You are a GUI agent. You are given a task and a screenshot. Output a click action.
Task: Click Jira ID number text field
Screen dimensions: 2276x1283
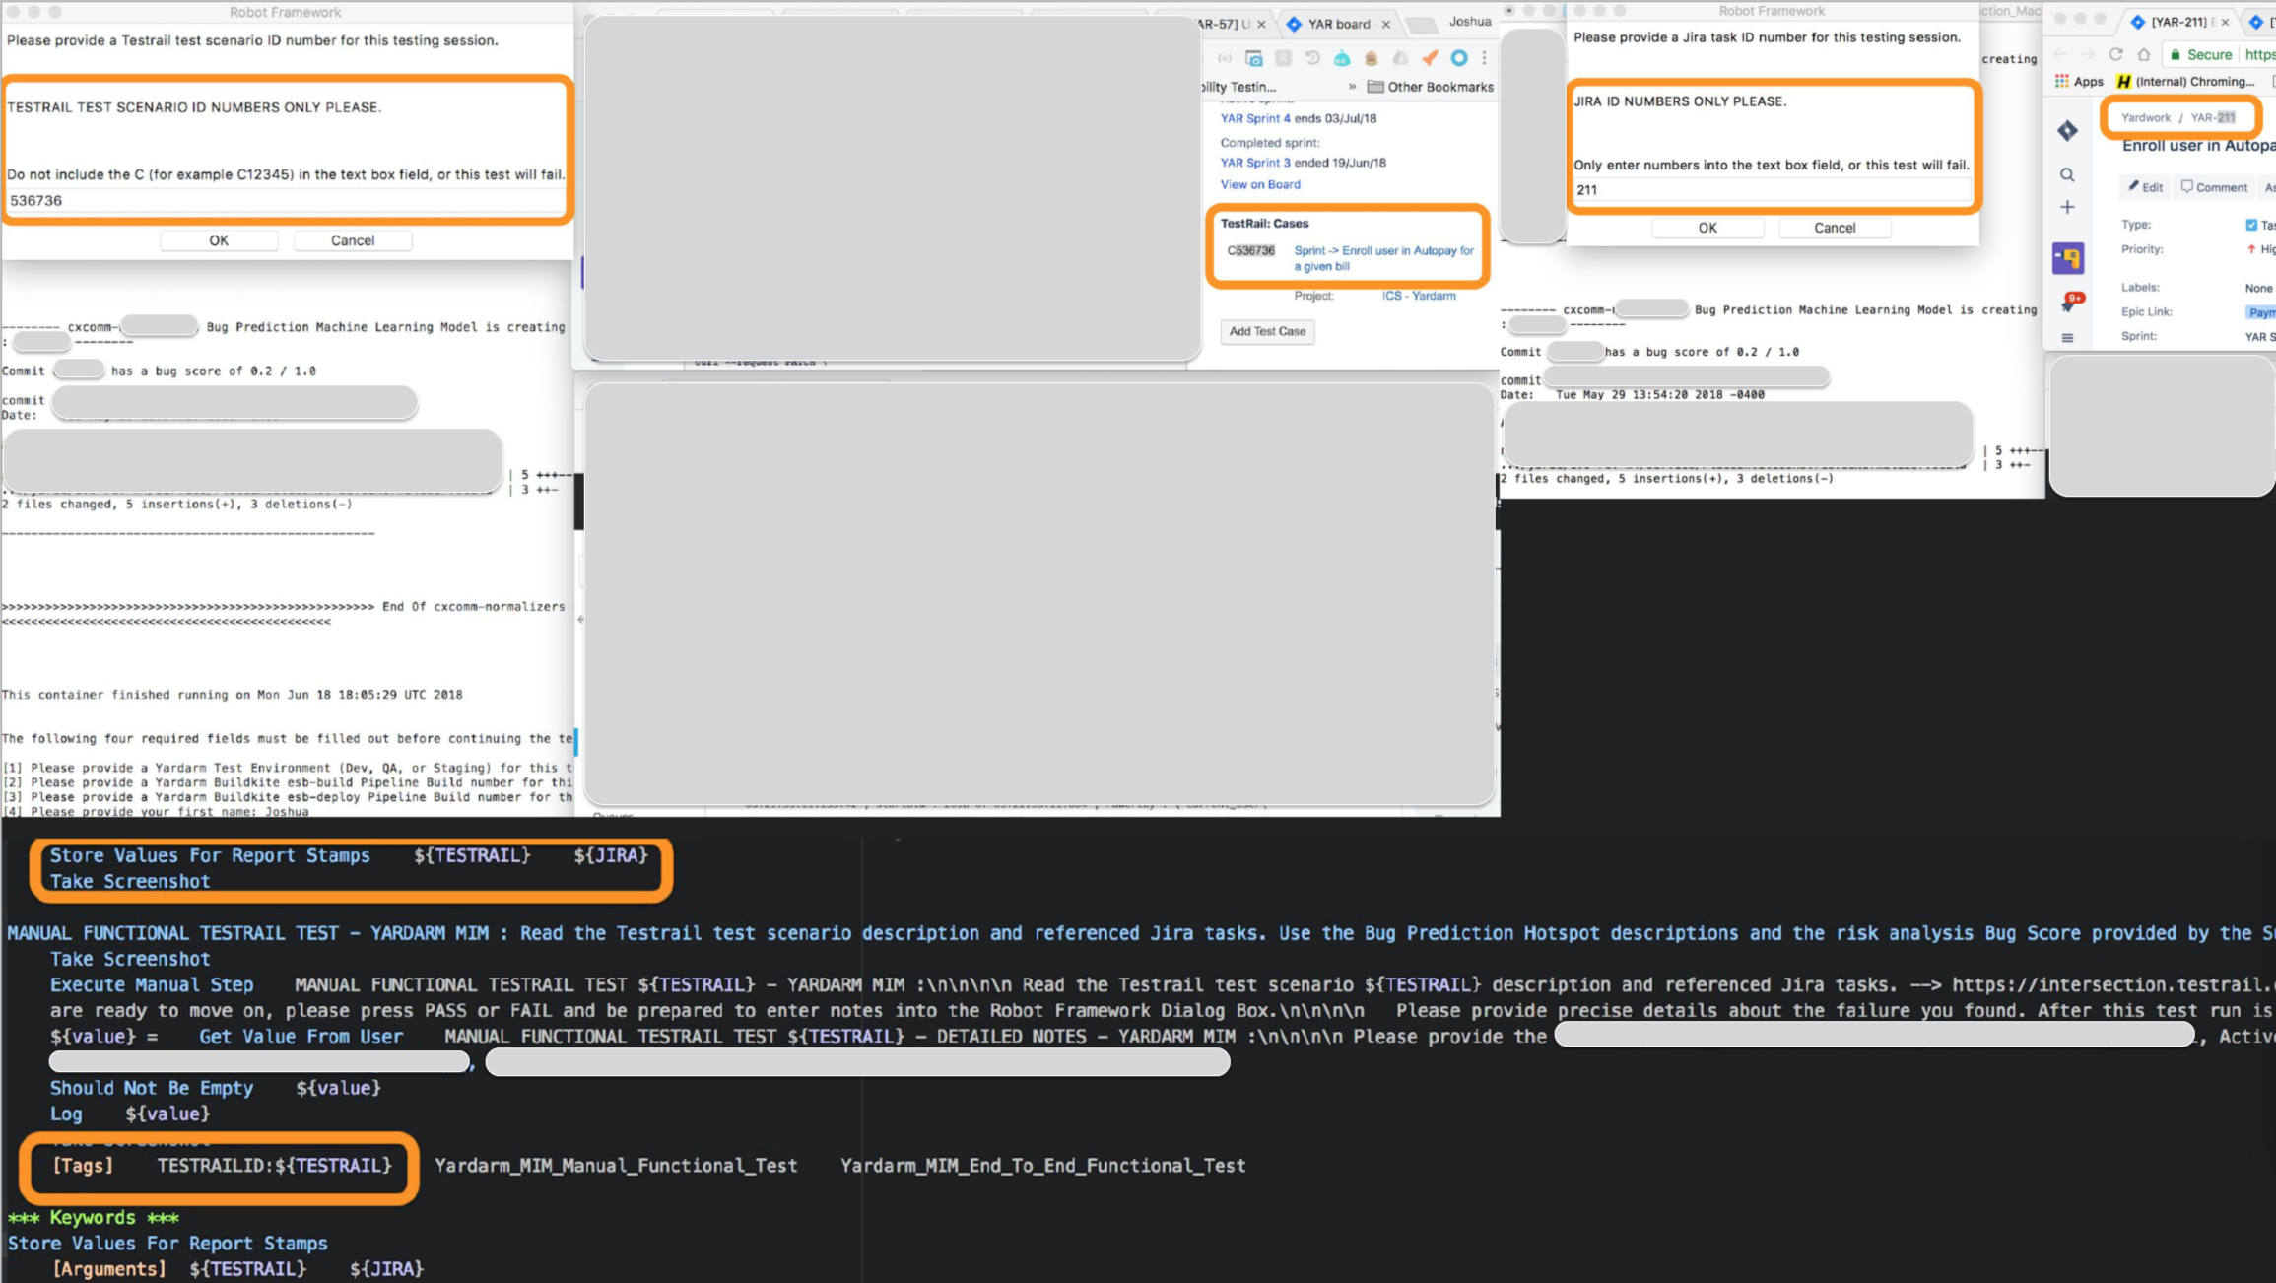[1771, 189]
